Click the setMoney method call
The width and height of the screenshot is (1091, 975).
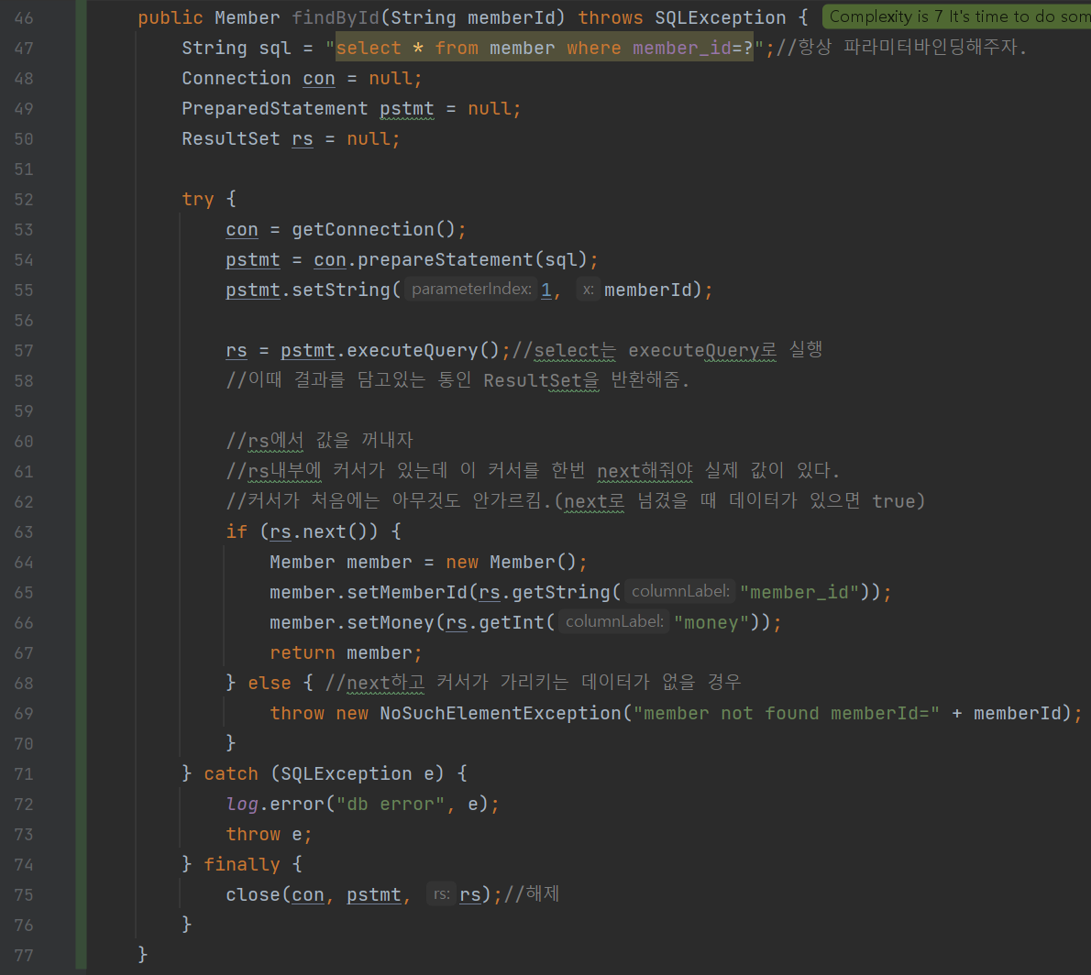[391, 622]
